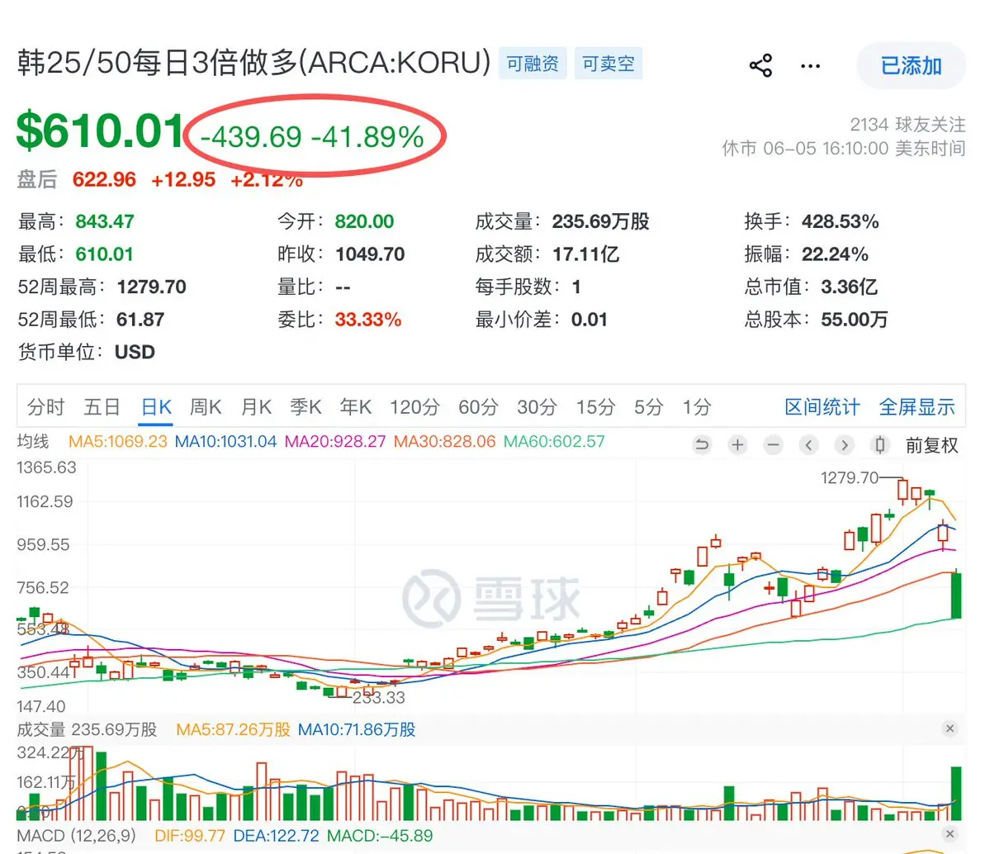This screenshot has width=990, height=854.
Task: Click the MA30:828.06 moving average label
Action: coord(444,442)
